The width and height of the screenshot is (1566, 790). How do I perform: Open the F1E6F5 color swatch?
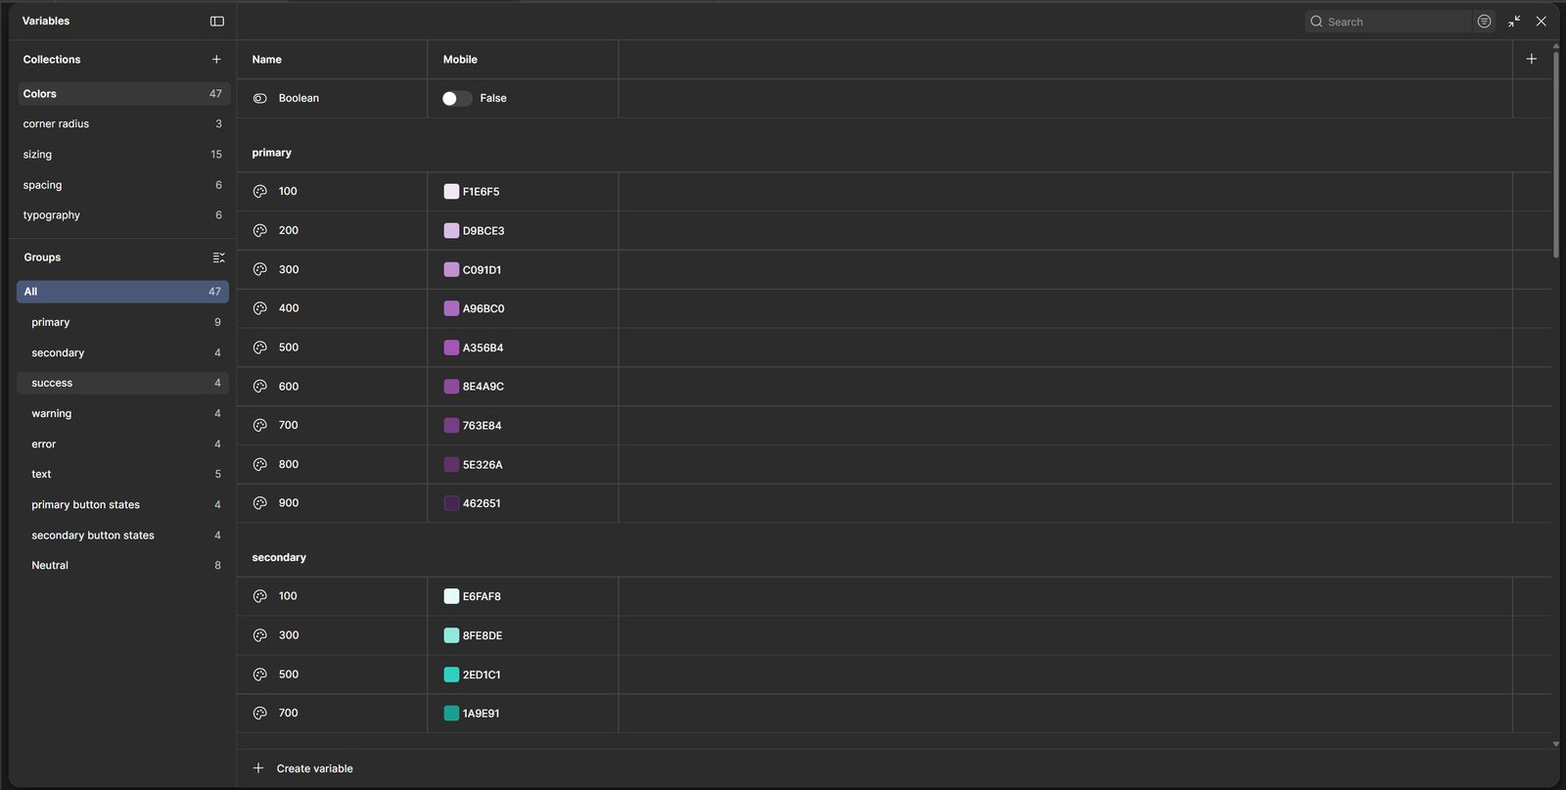[x=451, y=192]
